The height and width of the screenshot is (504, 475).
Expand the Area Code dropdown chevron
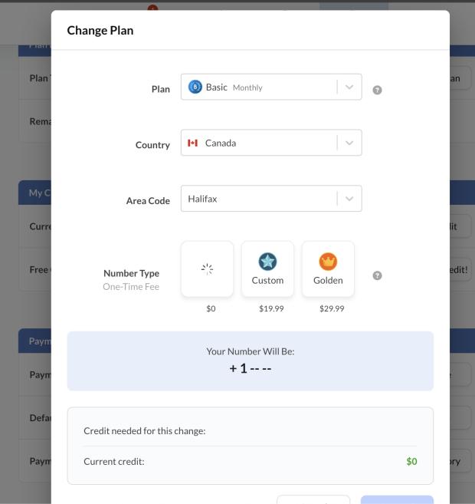[x=349, y=199]
